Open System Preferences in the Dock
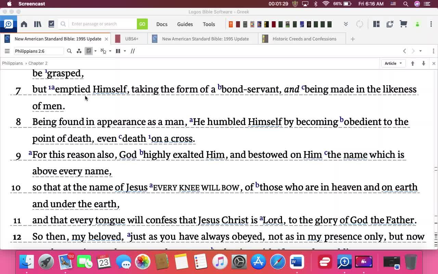The height and width of the screenshot is (274, 438). pyautogui.click(x=239, y=262)
